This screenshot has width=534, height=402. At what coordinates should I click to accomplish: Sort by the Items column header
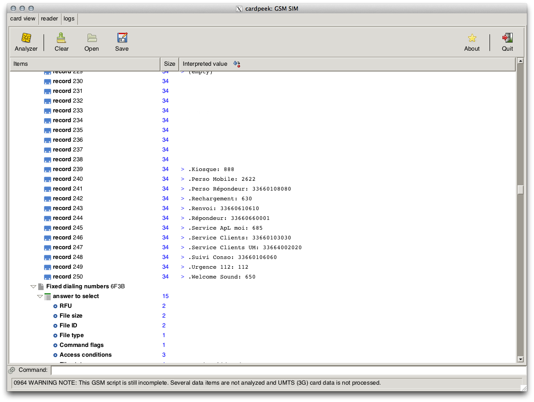pos(84,64)
